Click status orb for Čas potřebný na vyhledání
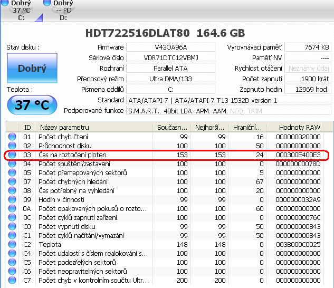 tap(12, 190)
